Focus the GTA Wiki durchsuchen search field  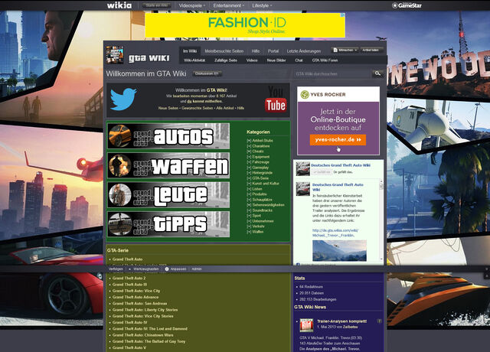coord(332,73)
